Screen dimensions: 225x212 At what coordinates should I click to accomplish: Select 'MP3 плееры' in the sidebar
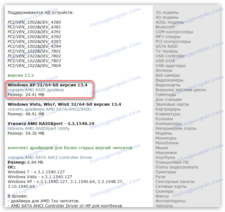pos(168,37)
